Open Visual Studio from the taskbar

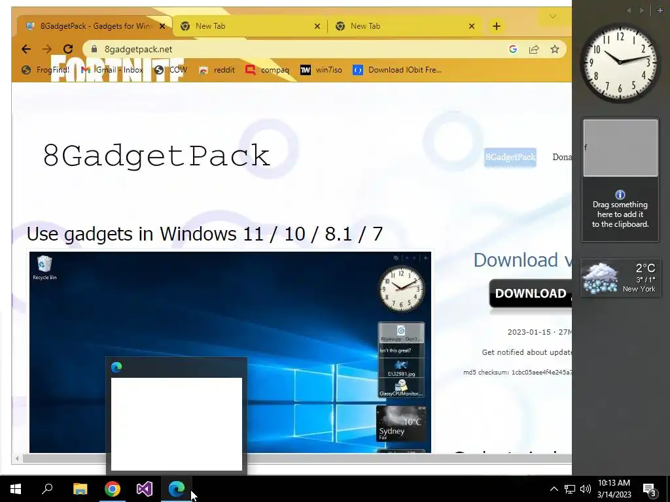[x=145, y=489]
